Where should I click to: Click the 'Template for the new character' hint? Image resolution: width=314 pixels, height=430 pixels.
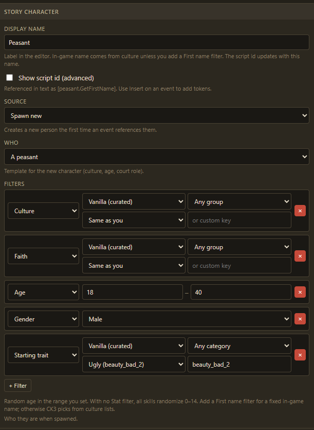74,171
